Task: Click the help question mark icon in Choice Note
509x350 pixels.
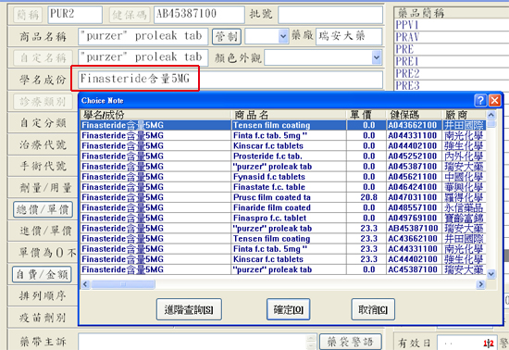Action: click(480, 100)
